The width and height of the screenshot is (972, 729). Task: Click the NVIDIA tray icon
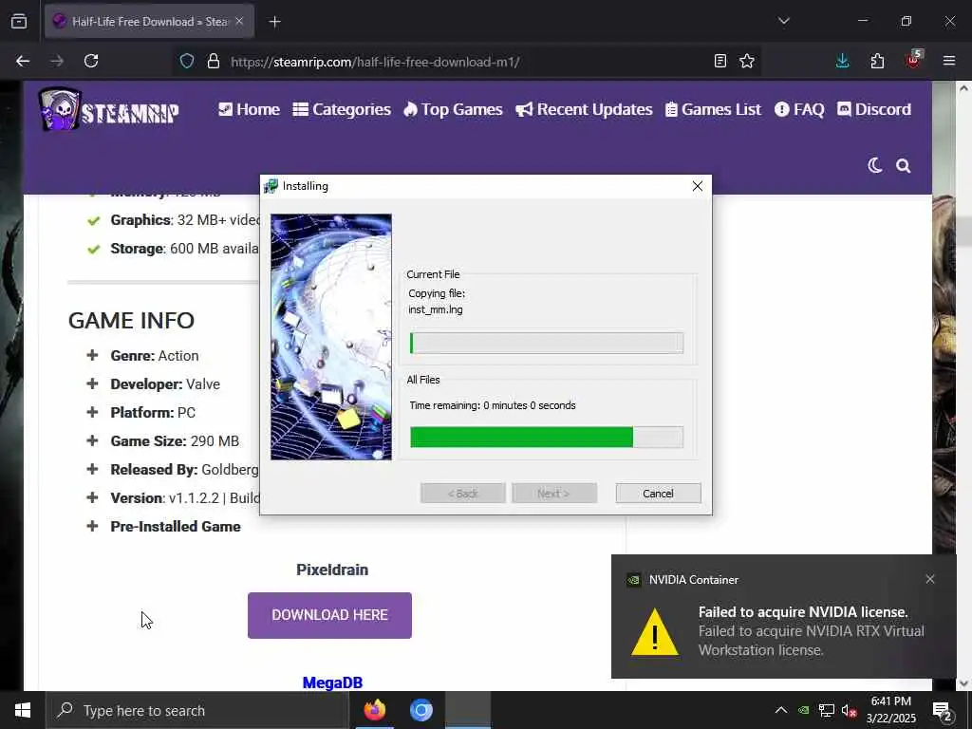tap(803, 710)
